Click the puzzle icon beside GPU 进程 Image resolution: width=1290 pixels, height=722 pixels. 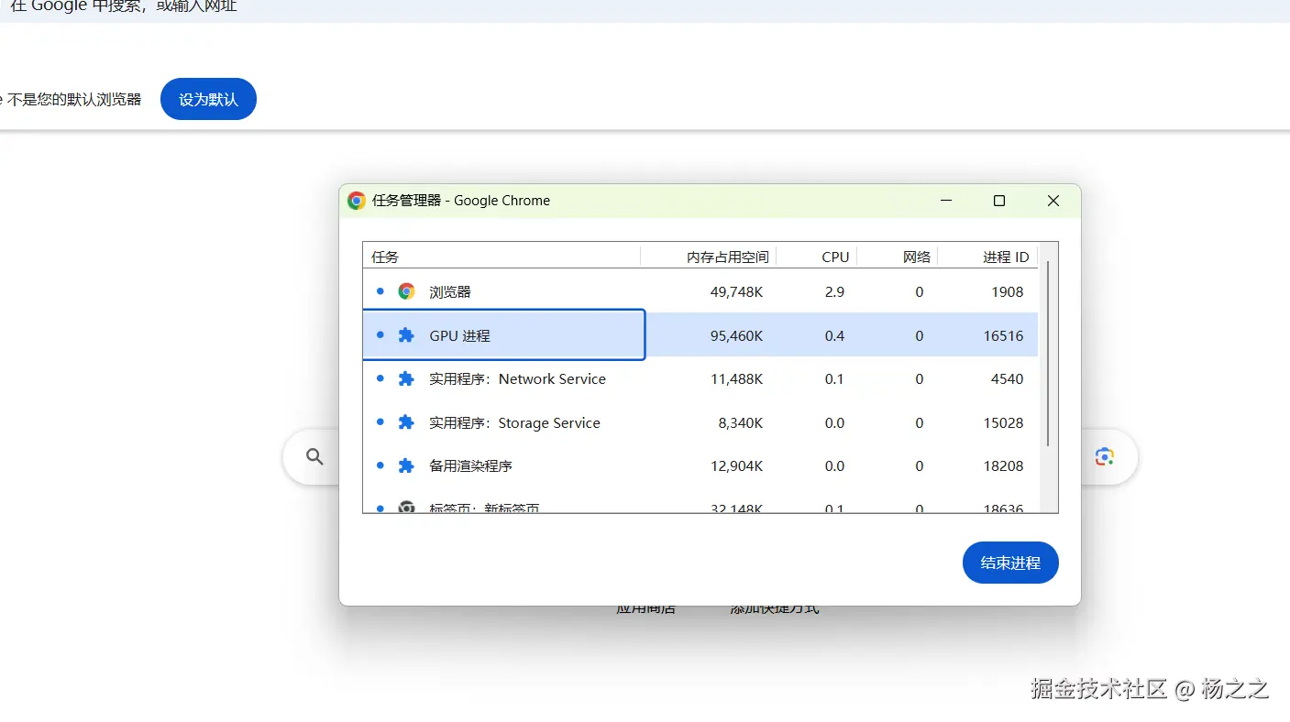point(406,335)
